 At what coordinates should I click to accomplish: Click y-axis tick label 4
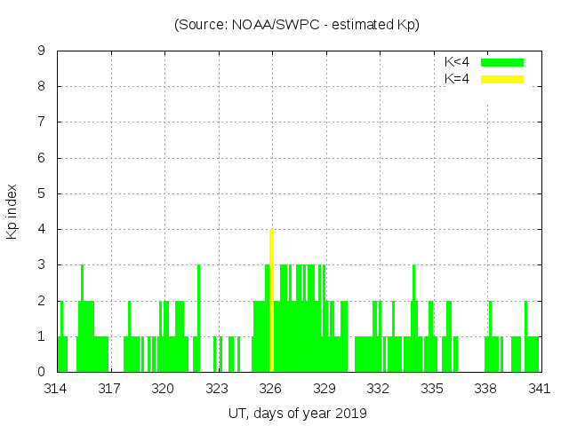pyautogui.click(x=42, y=230)
